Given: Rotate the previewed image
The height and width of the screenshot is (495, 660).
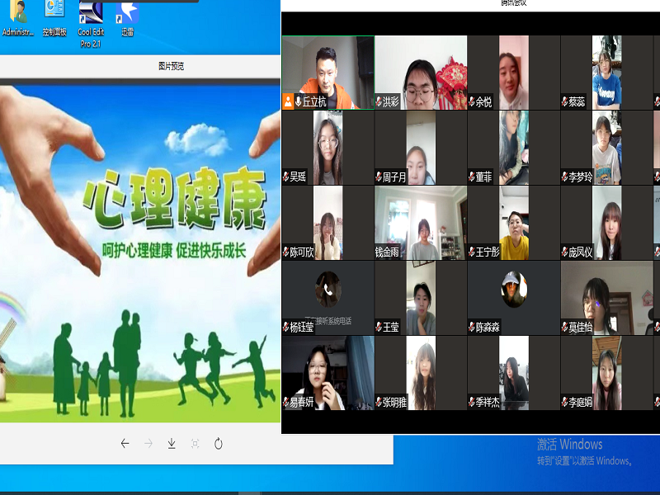Looking at the screenshot, I should coord(219,443).
